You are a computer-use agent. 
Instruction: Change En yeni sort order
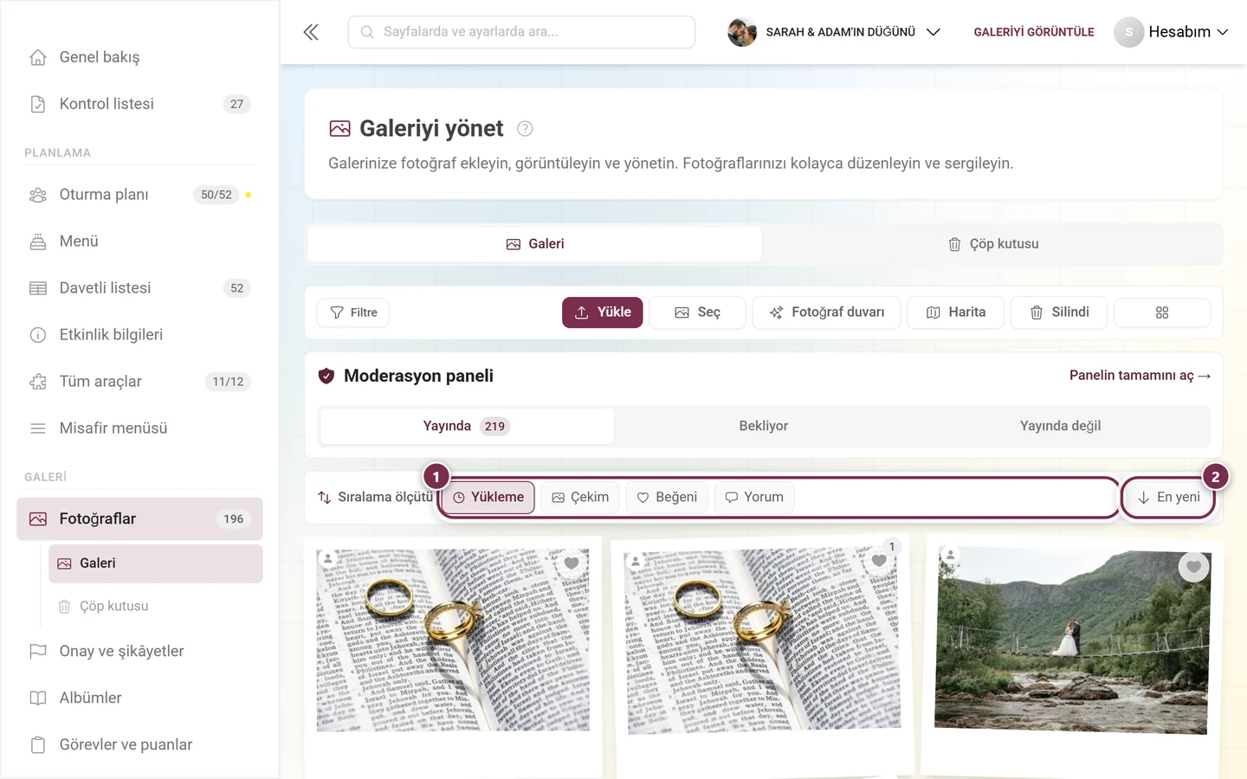[x=1168, y=498]
